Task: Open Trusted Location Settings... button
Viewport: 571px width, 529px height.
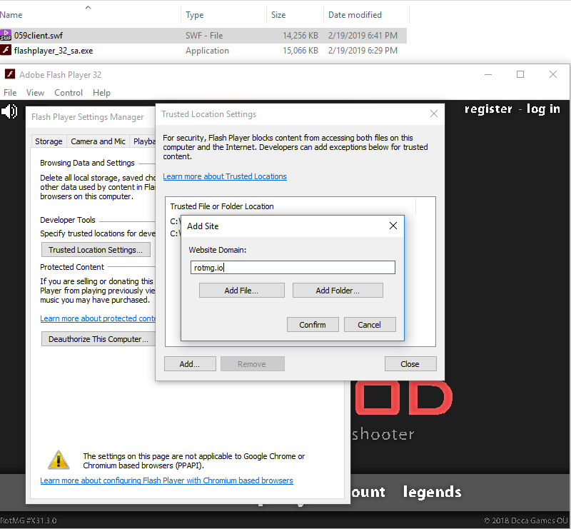Action: [x=96, y=250]
